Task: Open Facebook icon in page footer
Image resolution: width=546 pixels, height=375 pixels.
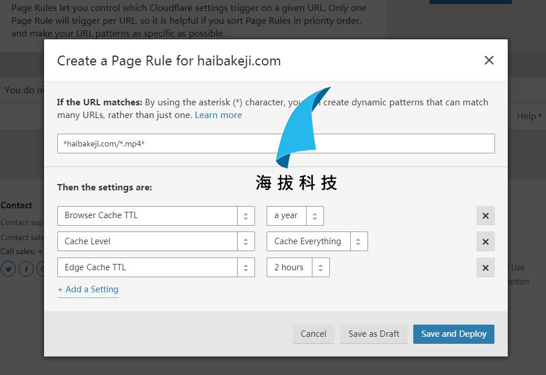Action: click(x=26, y=269)
